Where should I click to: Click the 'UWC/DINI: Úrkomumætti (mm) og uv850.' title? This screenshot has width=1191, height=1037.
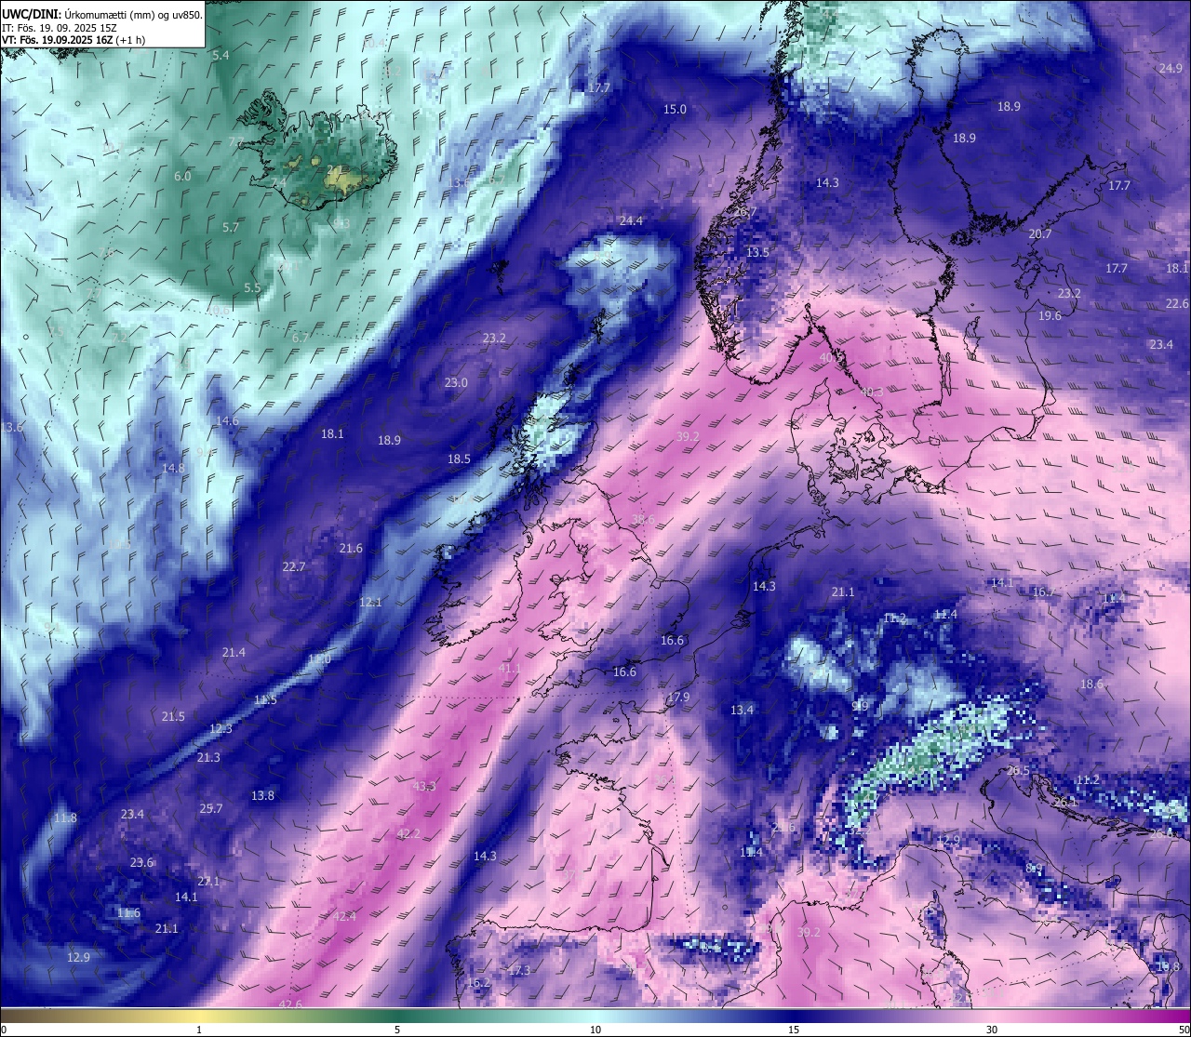coord(101,14)
